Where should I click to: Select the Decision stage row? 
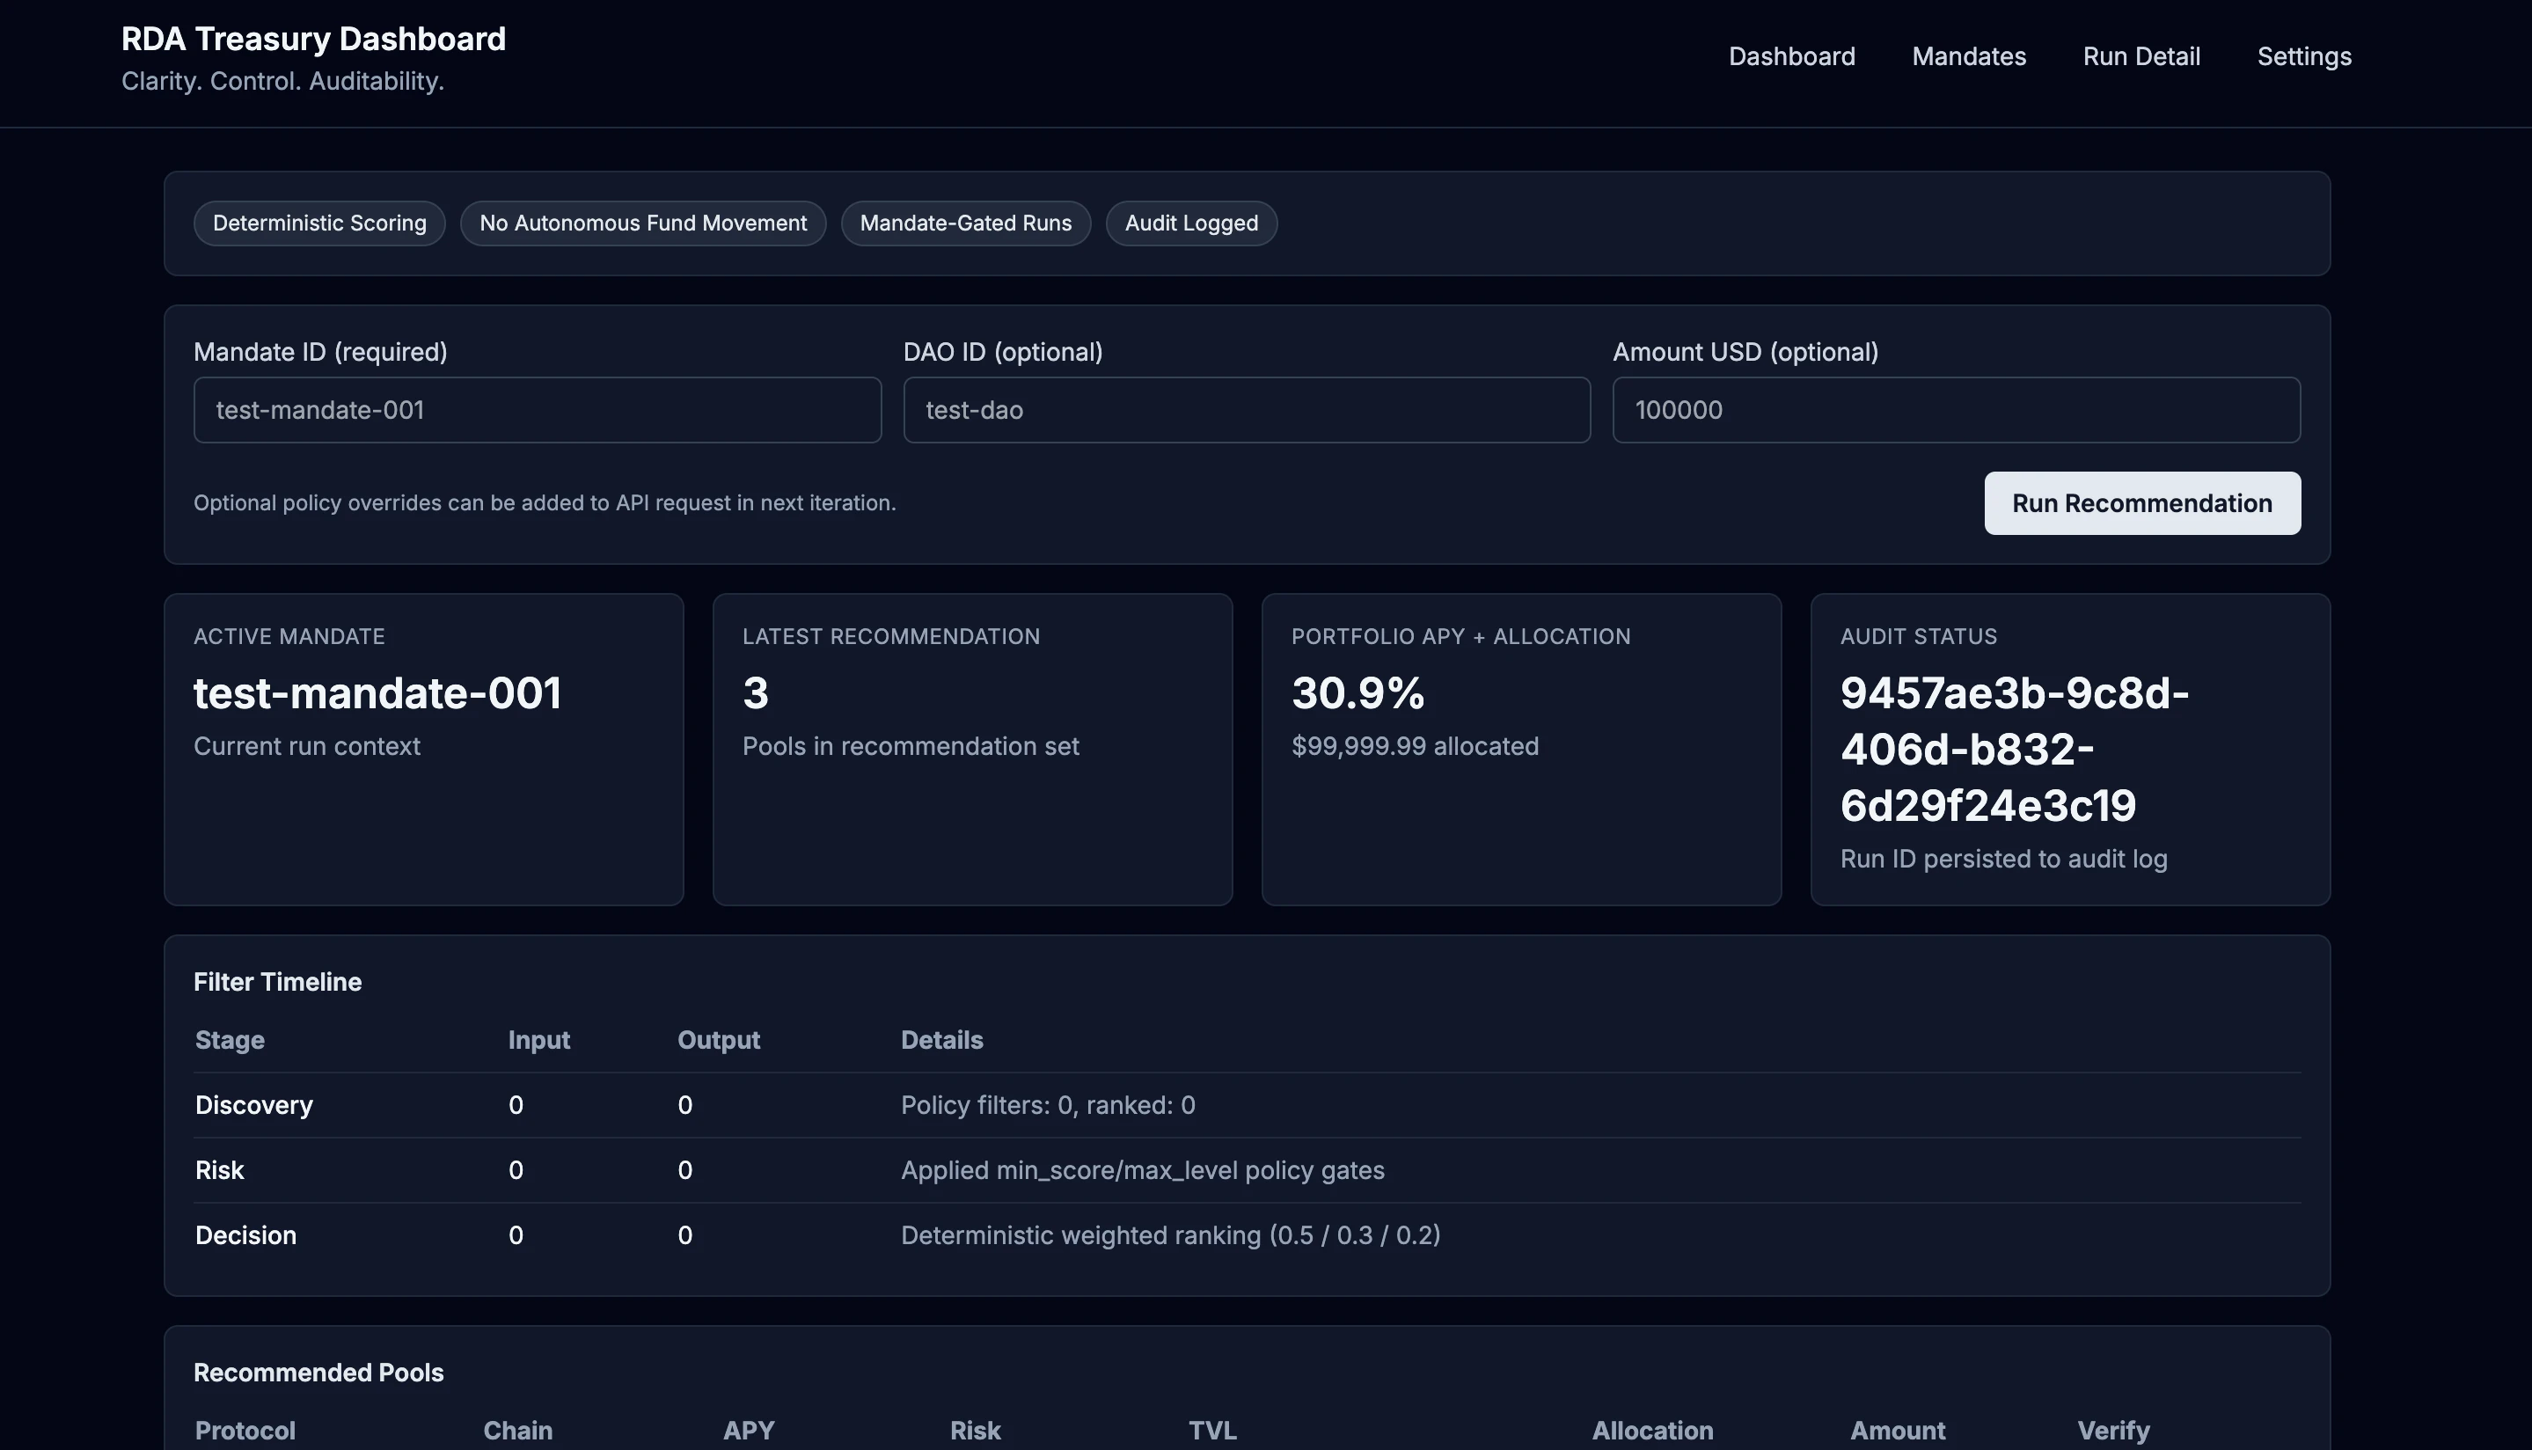(x=245, y=1235)
